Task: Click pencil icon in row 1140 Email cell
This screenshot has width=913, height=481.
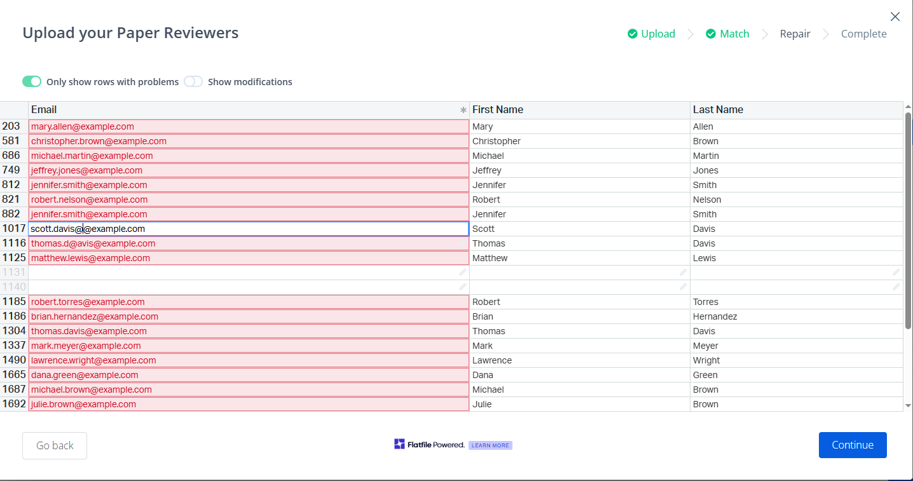Action: (x=462, y=287)
